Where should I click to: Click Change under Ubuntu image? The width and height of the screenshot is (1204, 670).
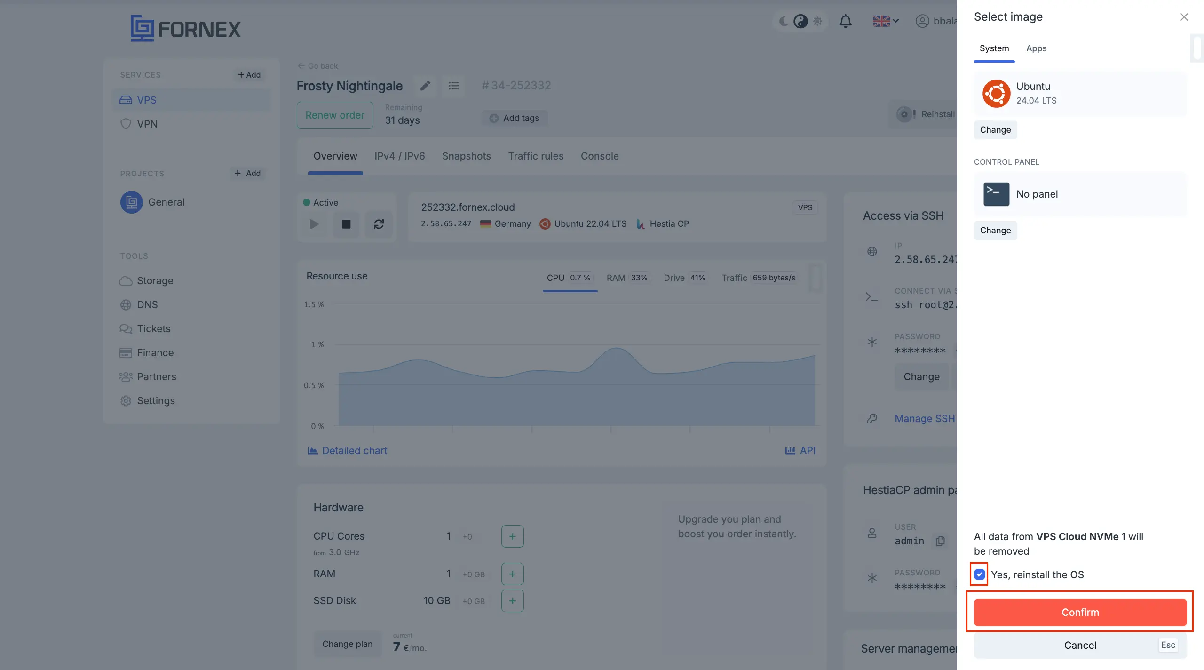coord(995,130)
